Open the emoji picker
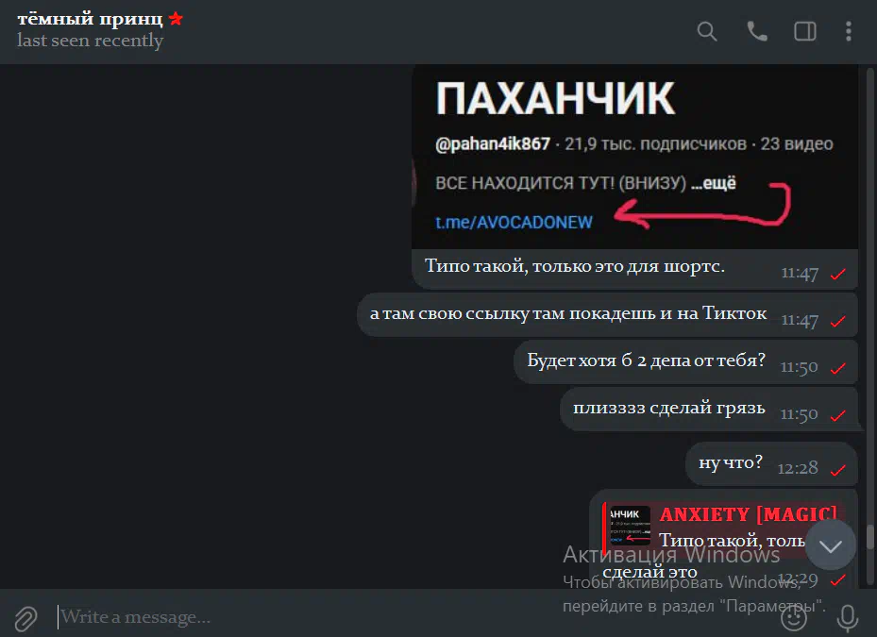This screenshot has width=877, height=637. coord(794,617)
